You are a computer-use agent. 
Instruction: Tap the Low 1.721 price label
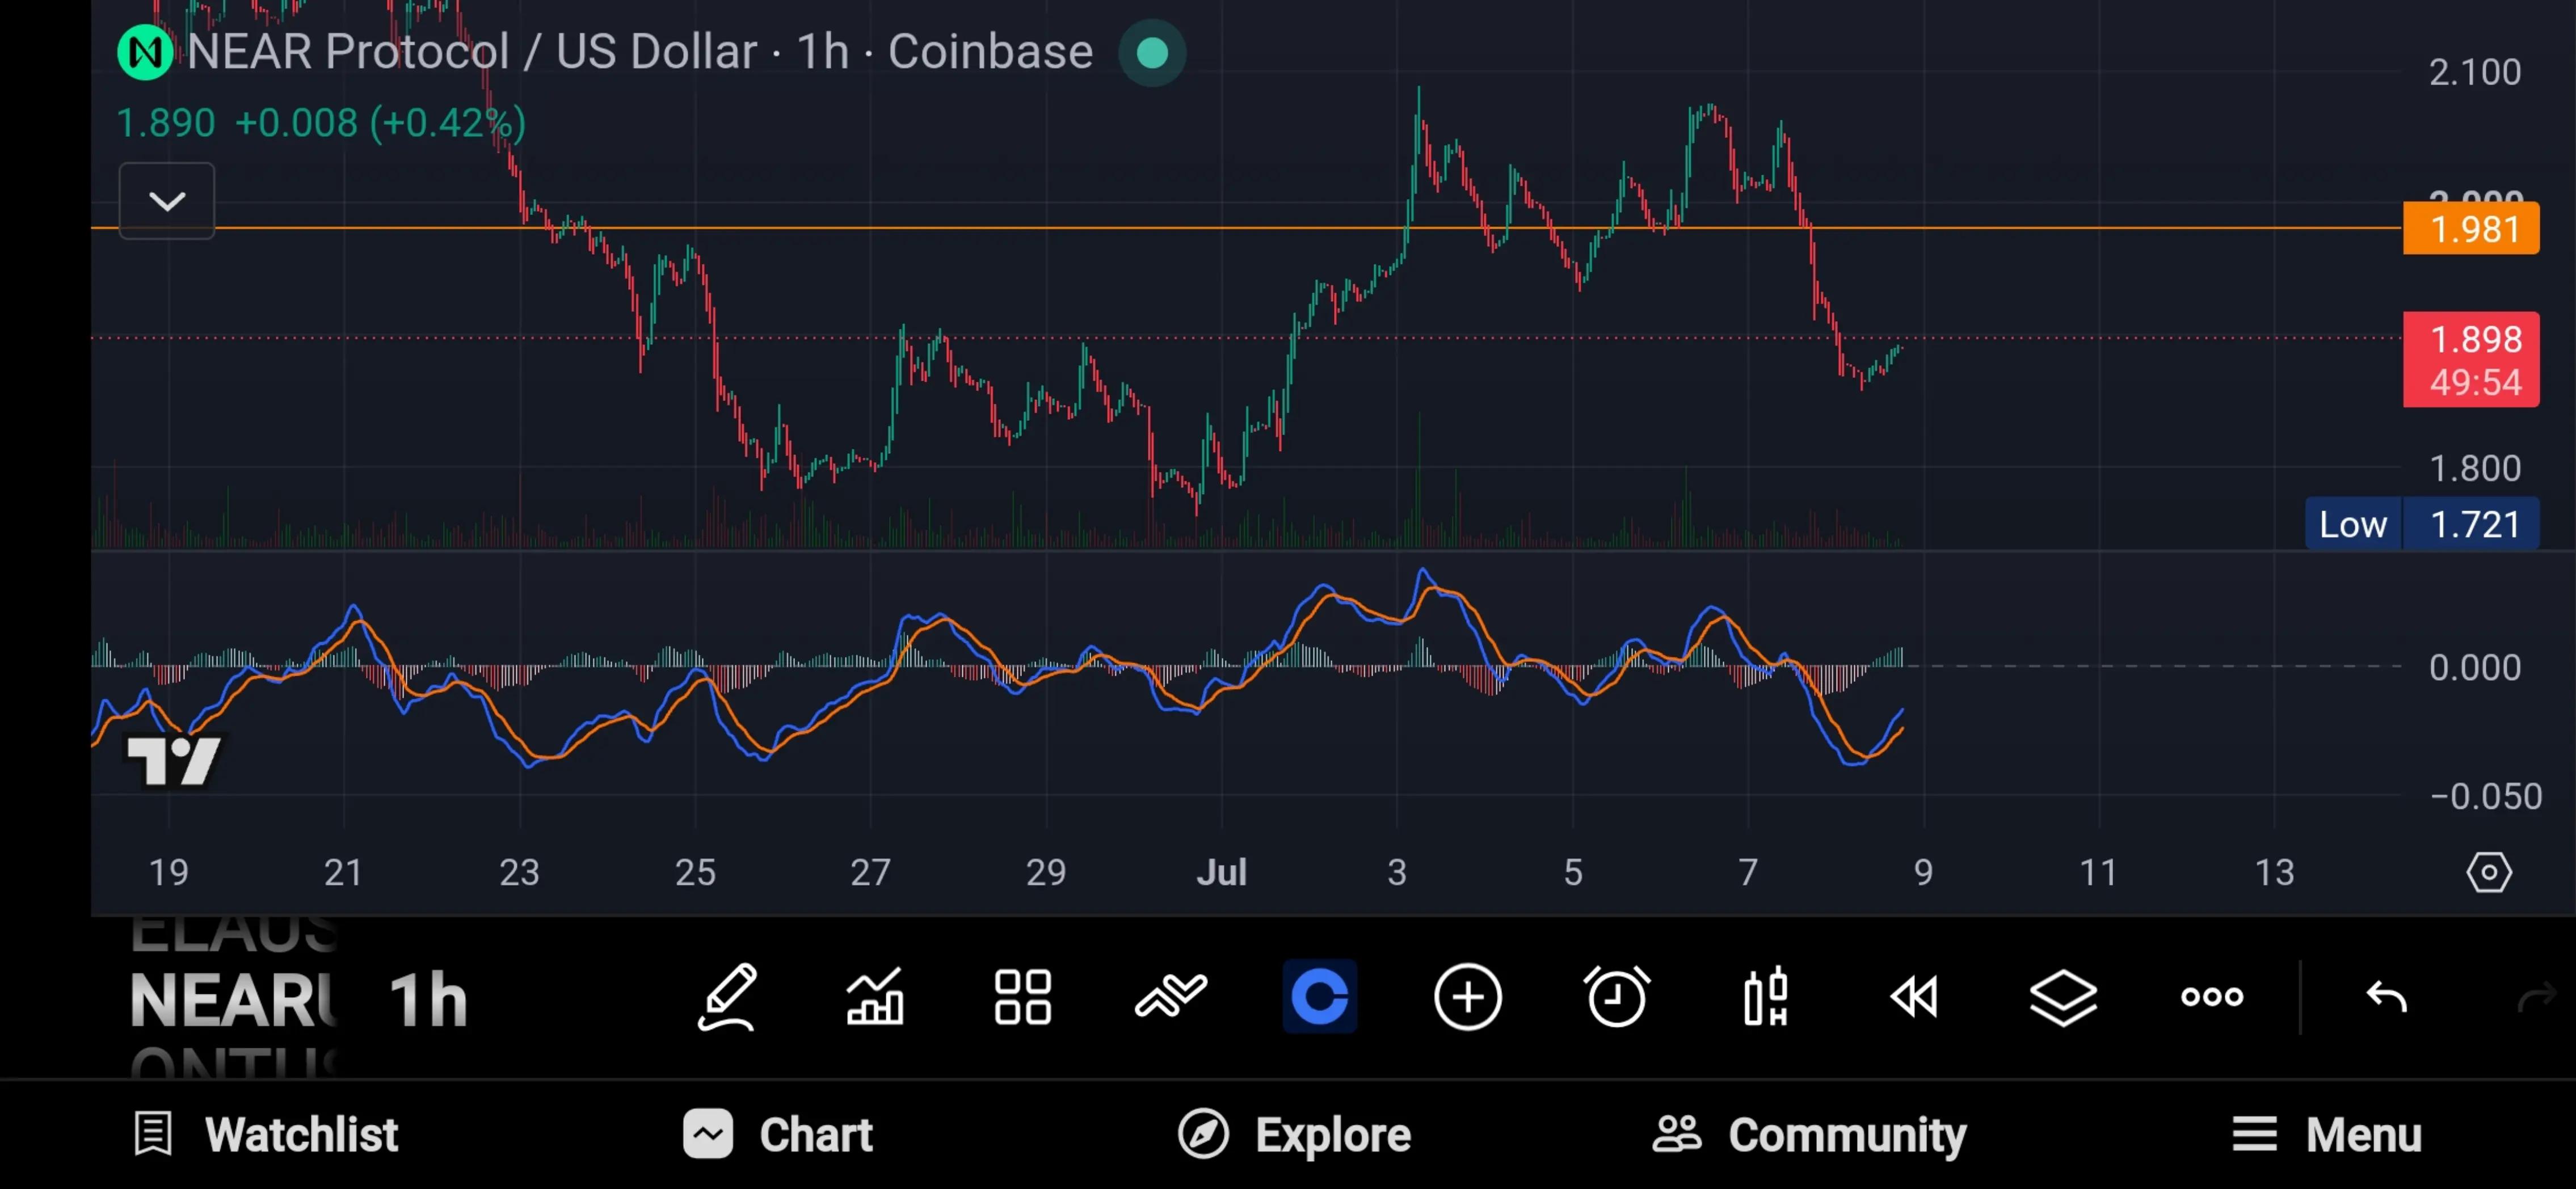tap(2421, 524)
